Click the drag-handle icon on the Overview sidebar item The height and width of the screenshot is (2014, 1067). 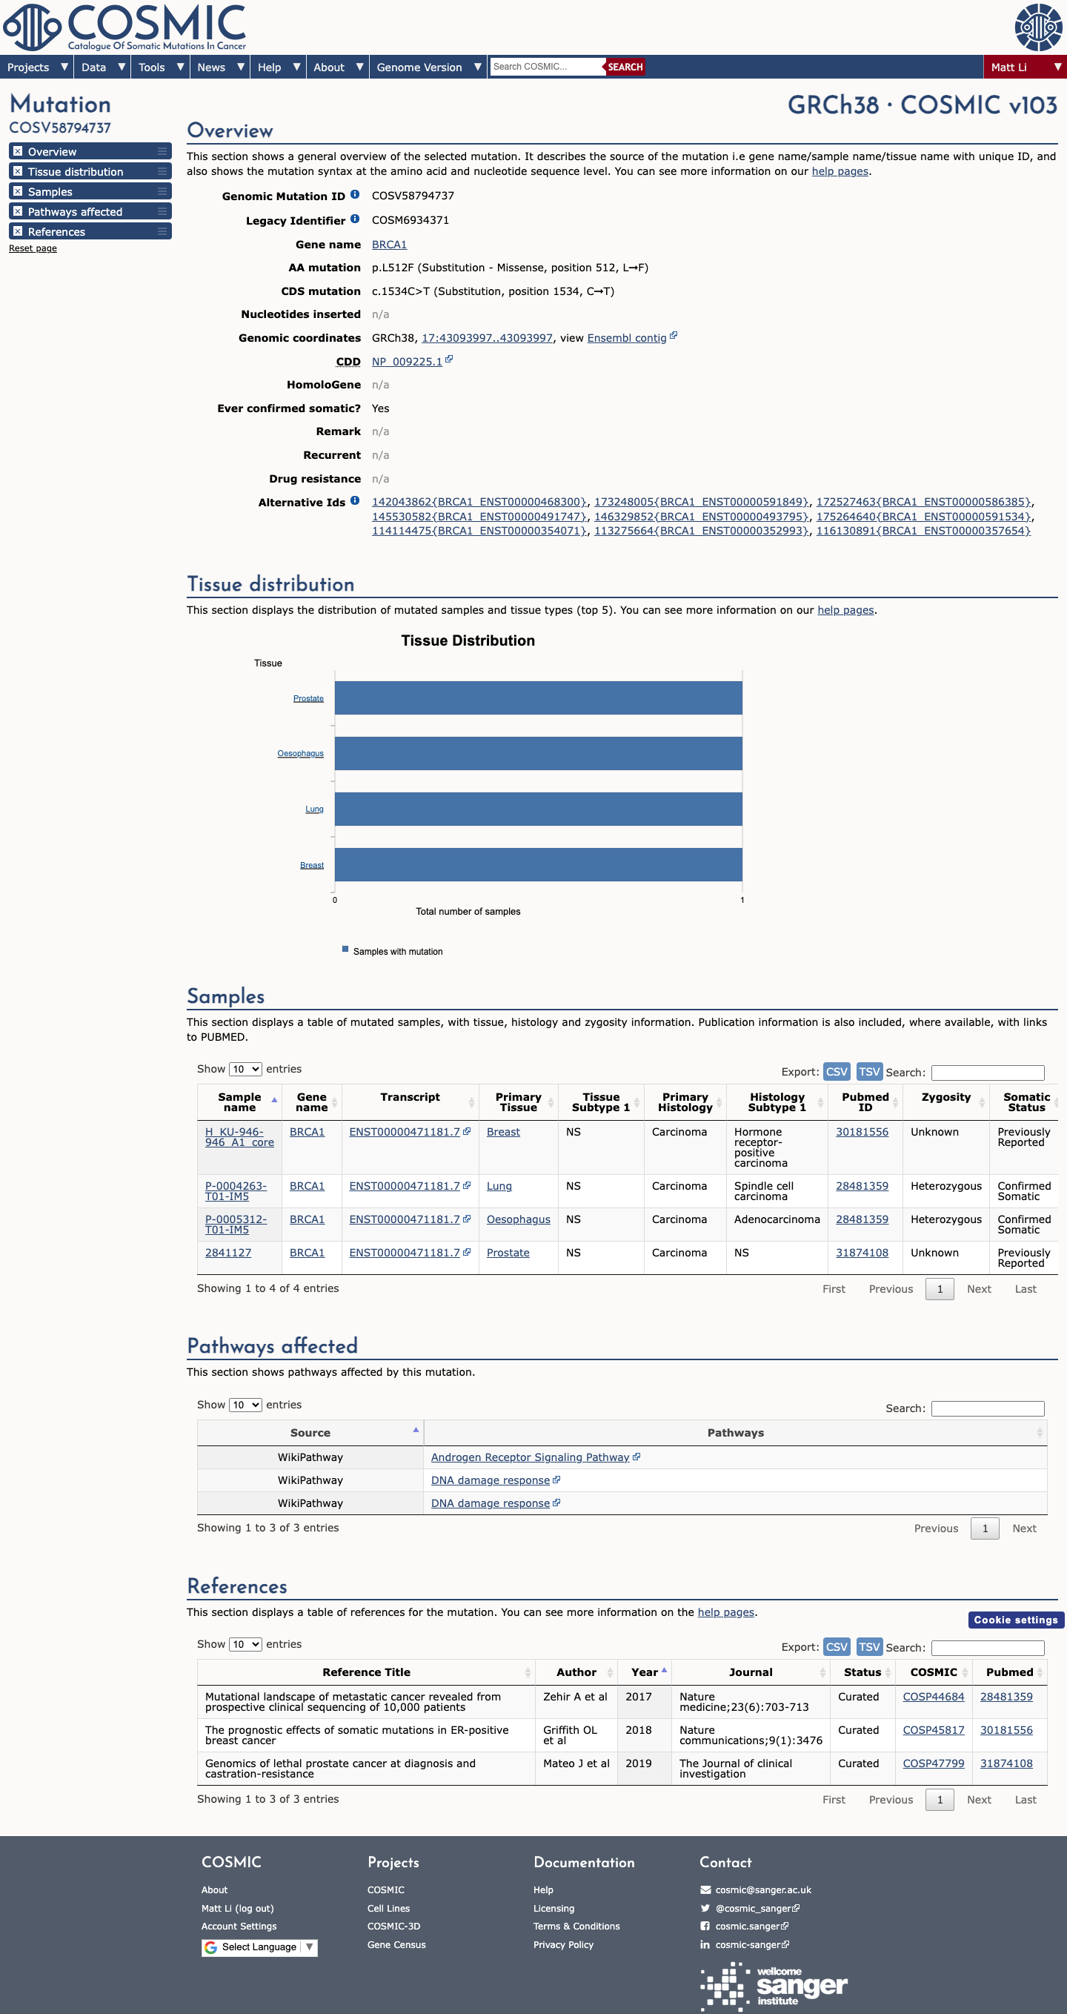[x=162, y=151]
